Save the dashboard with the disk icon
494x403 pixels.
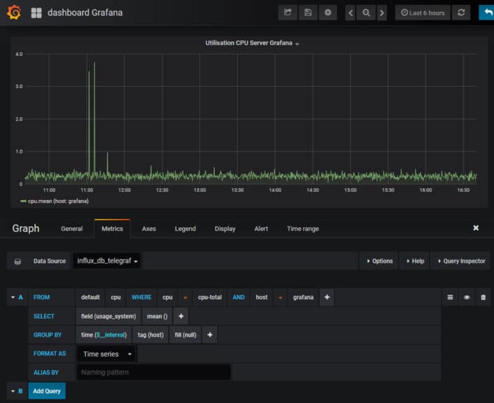pos(308,13)
